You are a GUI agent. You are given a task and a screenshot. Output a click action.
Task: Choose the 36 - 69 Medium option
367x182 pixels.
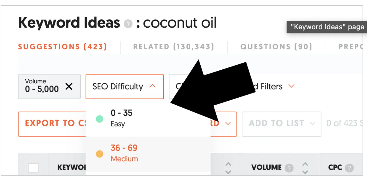tap(148, 154)
